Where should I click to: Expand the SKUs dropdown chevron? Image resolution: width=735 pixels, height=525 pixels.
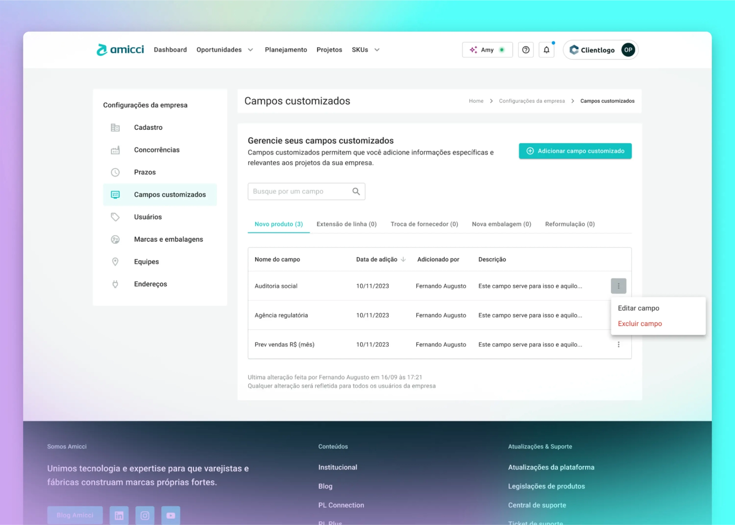click(377, 50)
